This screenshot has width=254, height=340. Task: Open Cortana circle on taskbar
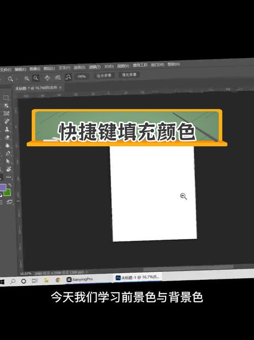(23, 281)
